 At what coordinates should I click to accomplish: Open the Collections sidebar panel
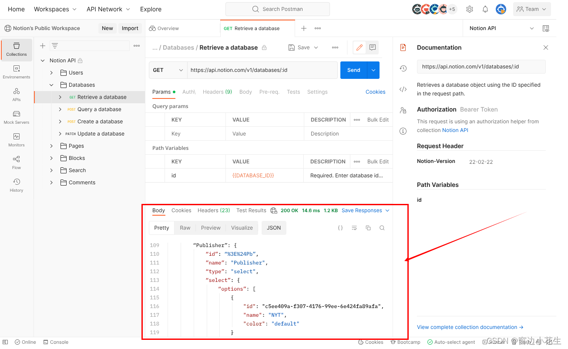click(x=17, y=49)
